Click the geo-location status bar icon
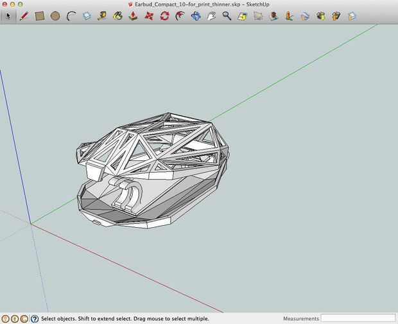The width and height of the screenshot is (398, 324). pyautogui.click(x=6, y=319)
